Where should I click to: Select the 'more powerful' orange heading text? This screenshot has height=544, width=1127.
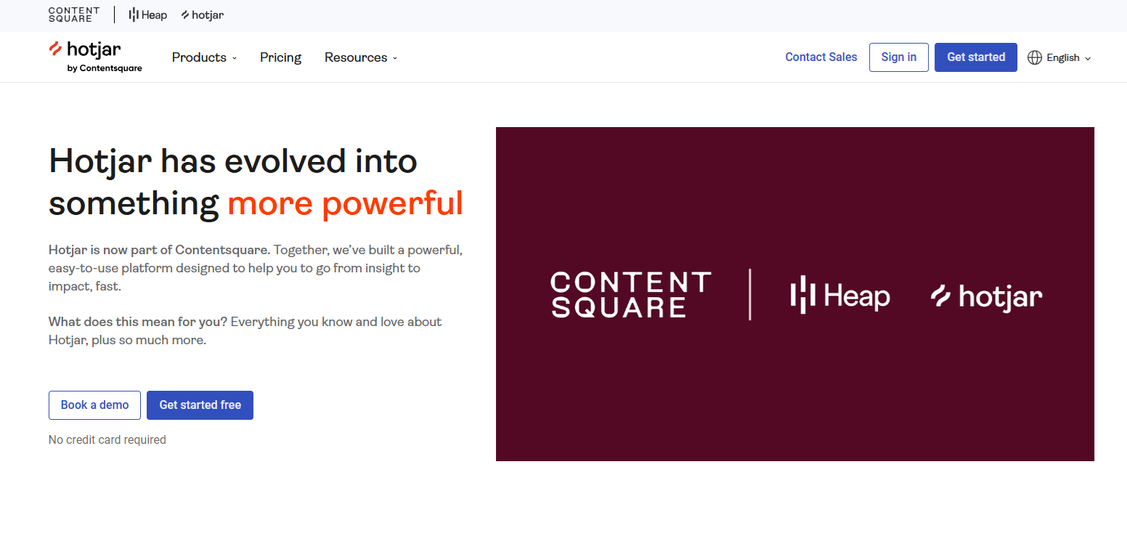point(346,203)
